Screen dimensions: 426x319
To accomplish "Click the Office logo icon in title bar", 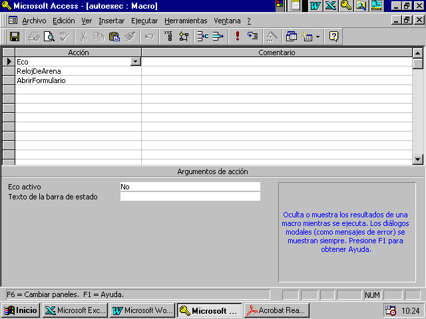I will (x=280, y=4).
